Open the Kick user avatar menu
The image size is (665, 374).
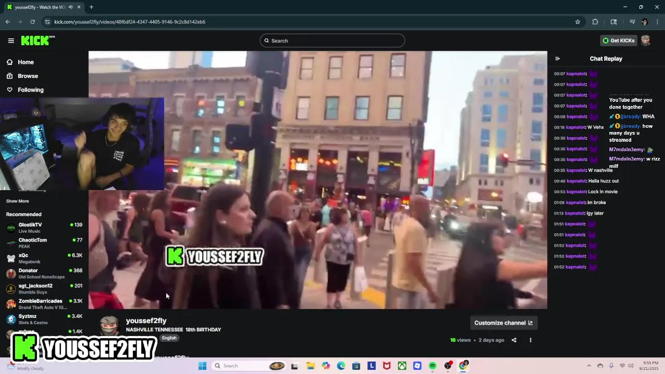(x=645, y=41)
